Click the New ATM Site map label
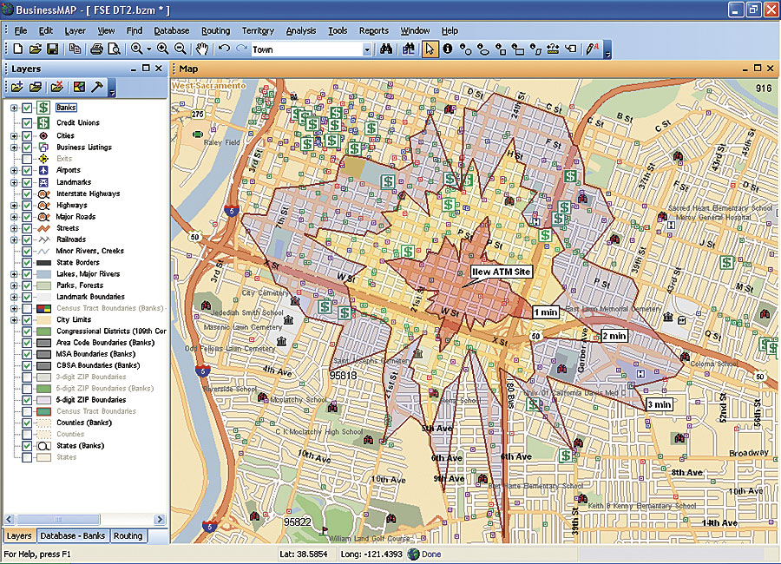781x564 pixels. point(500,272)
